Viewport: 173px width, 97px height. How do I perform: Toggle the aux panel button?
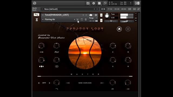click(134, 9)
